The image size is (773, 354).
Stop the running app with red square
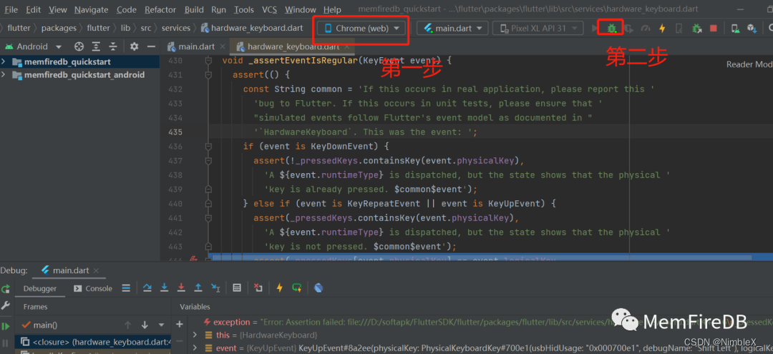click(x=714, y=29)
